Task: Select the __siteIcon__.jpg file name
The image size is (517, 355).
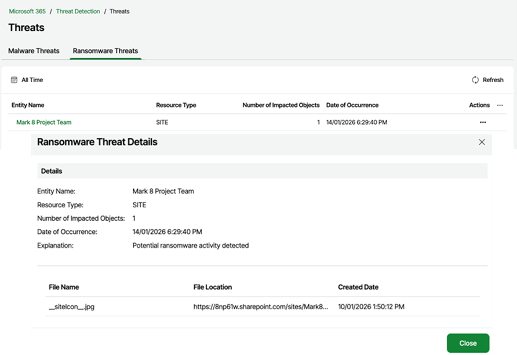Action: pyautogui.click(x=70, y=306)
